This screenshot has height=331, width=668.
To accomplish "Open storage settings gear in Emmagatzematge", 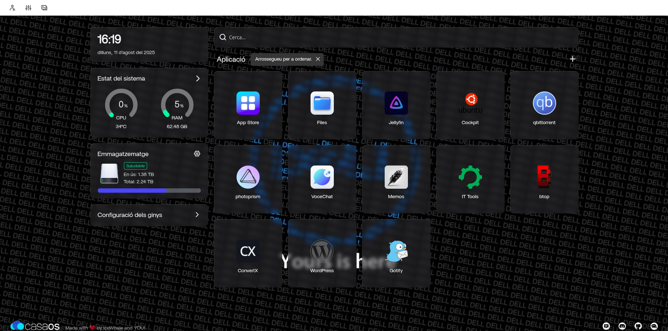I will (197, 154).
